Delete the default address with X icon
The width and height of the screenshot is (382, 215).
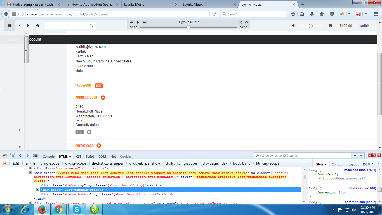pyautogui.click(x=89, y=132)
